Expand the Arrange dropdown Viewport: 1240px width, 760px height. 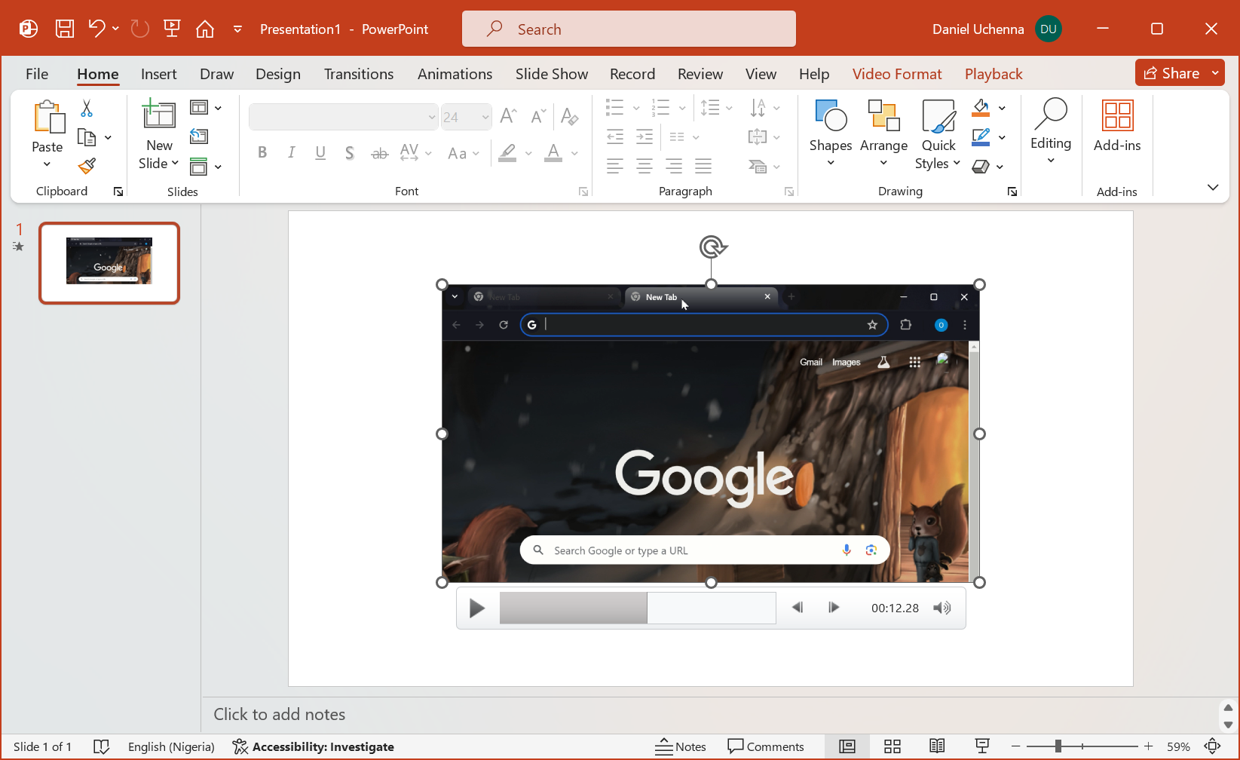click(x=883, y=133)
